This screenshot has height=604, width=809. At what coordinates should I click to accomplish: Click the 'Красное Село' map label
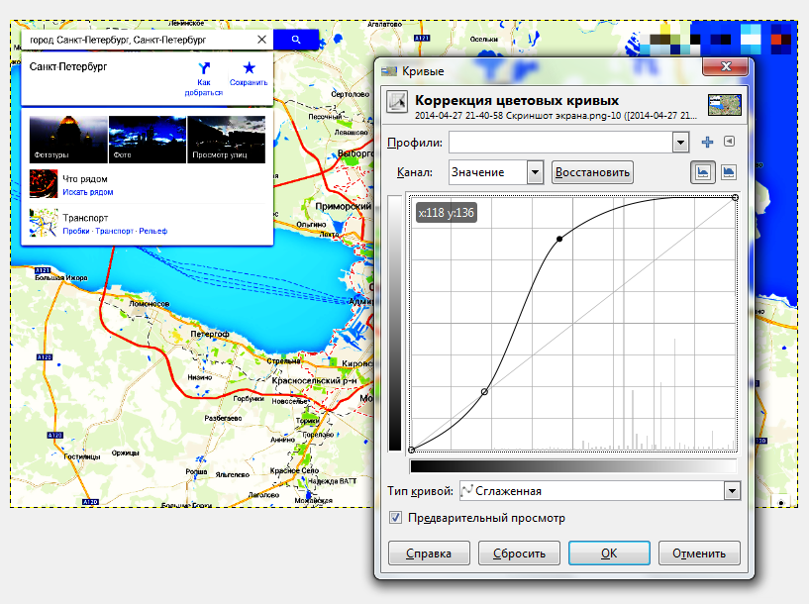pyautogui.click(x=294, y=470)
